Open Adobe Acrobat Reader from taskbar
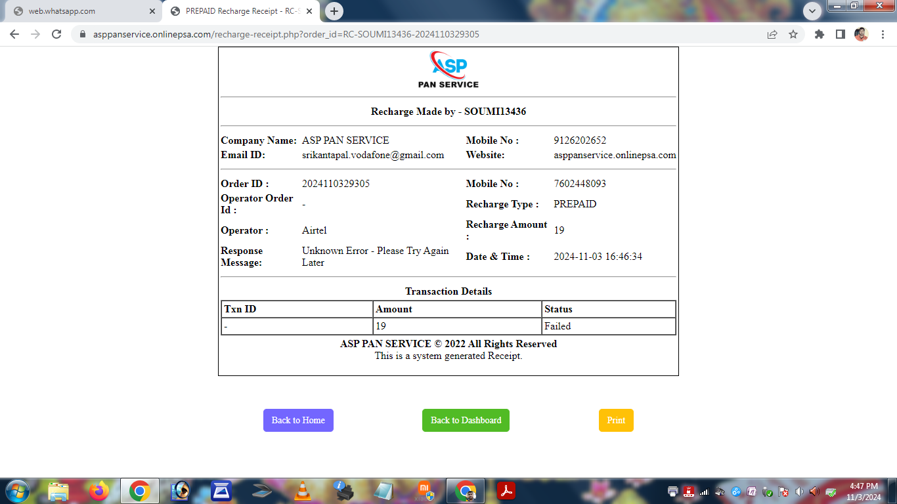 (x=506, y=491)
